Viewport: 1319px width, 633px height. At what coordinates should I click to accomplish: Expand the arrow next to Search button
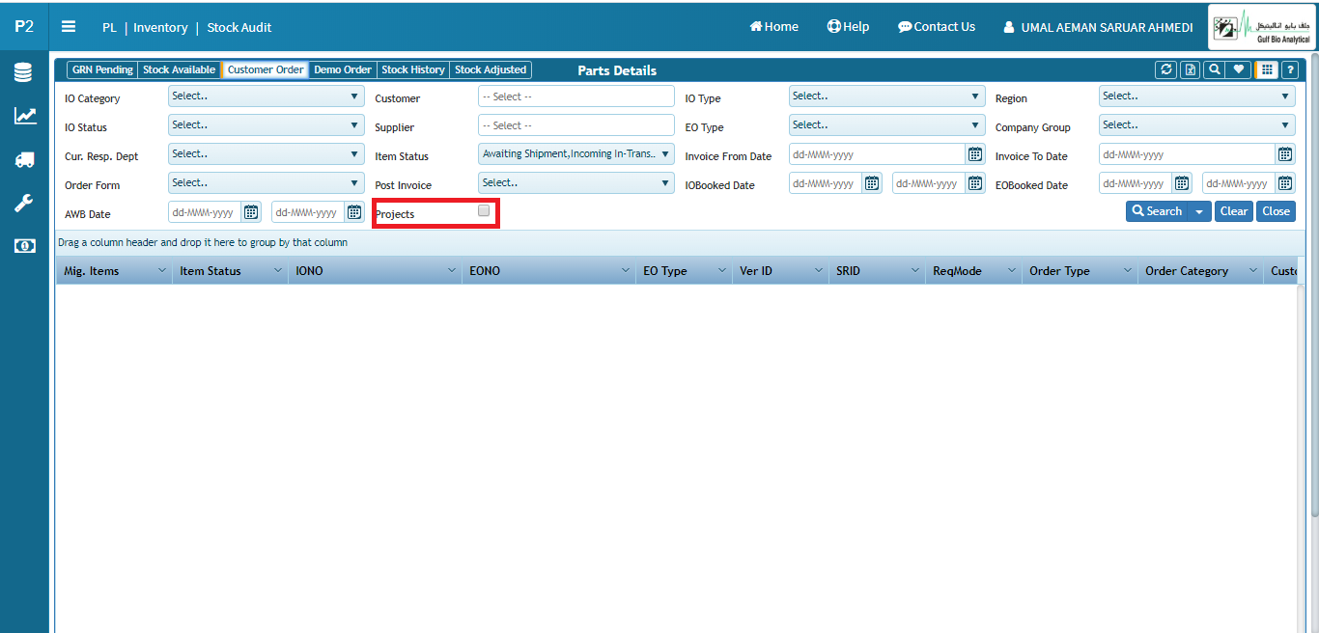(x=1200, y=211)
